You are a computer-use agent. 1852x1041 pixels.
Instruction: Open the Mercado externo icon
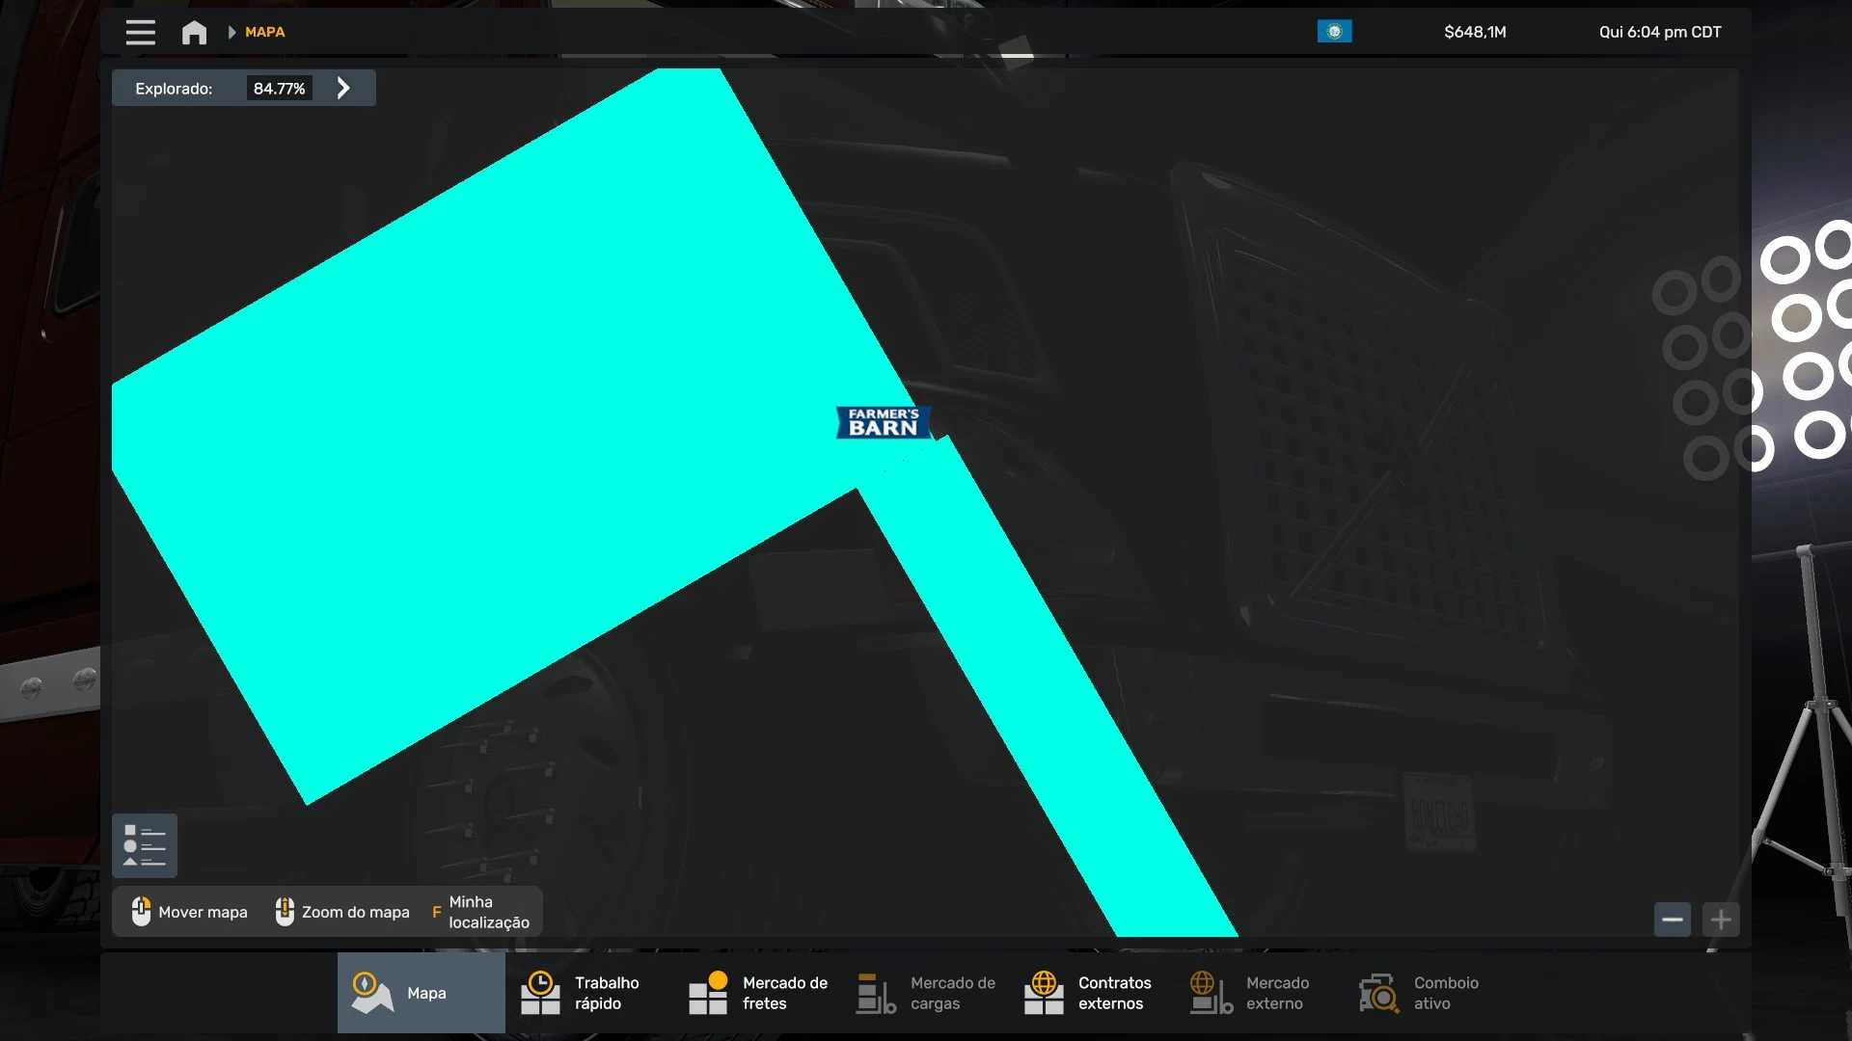point(1212,993)
